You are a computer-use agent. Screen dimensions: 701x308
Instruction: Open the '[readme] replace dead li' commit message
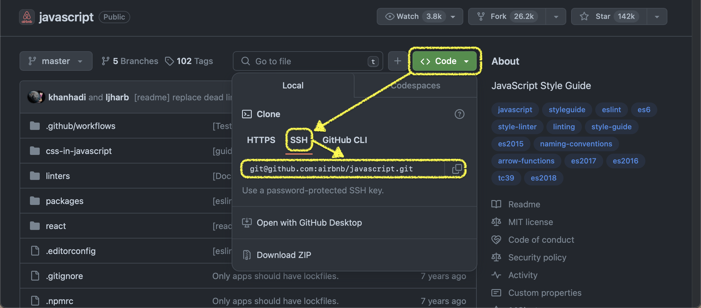click(x=183, y=97)
